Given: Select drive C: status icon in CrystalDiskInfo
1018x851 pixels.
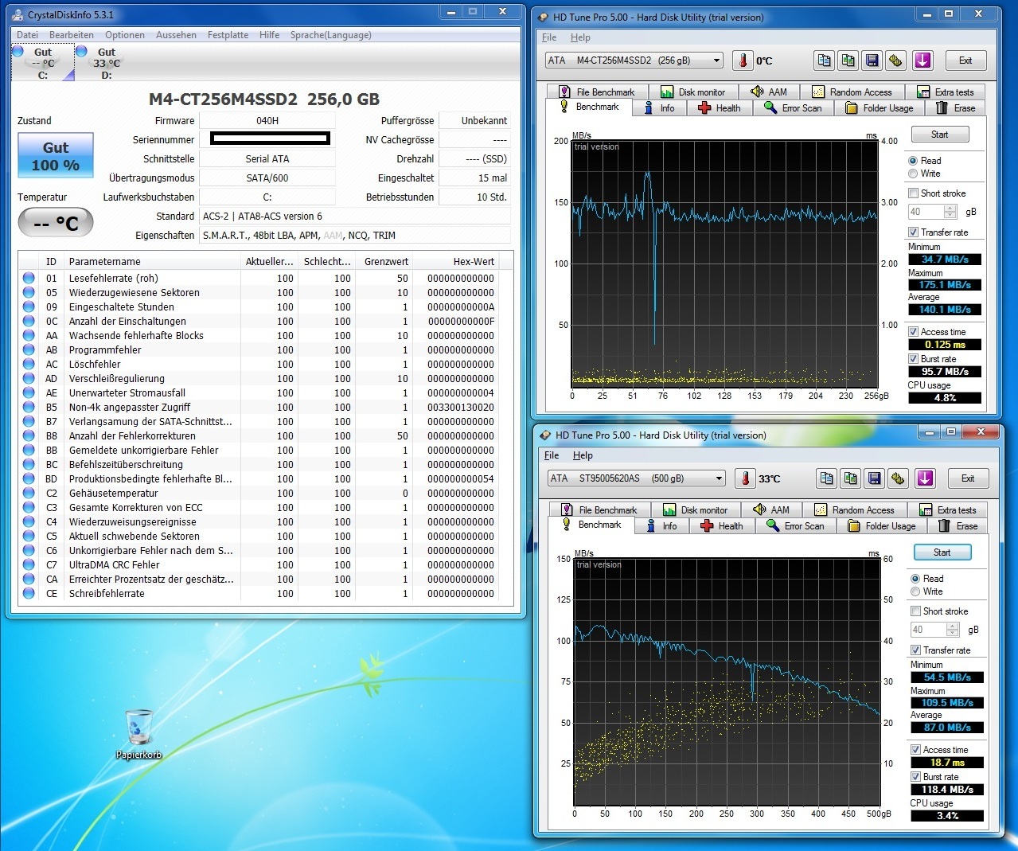Looking at the screenshot, I should coord(18,51).
